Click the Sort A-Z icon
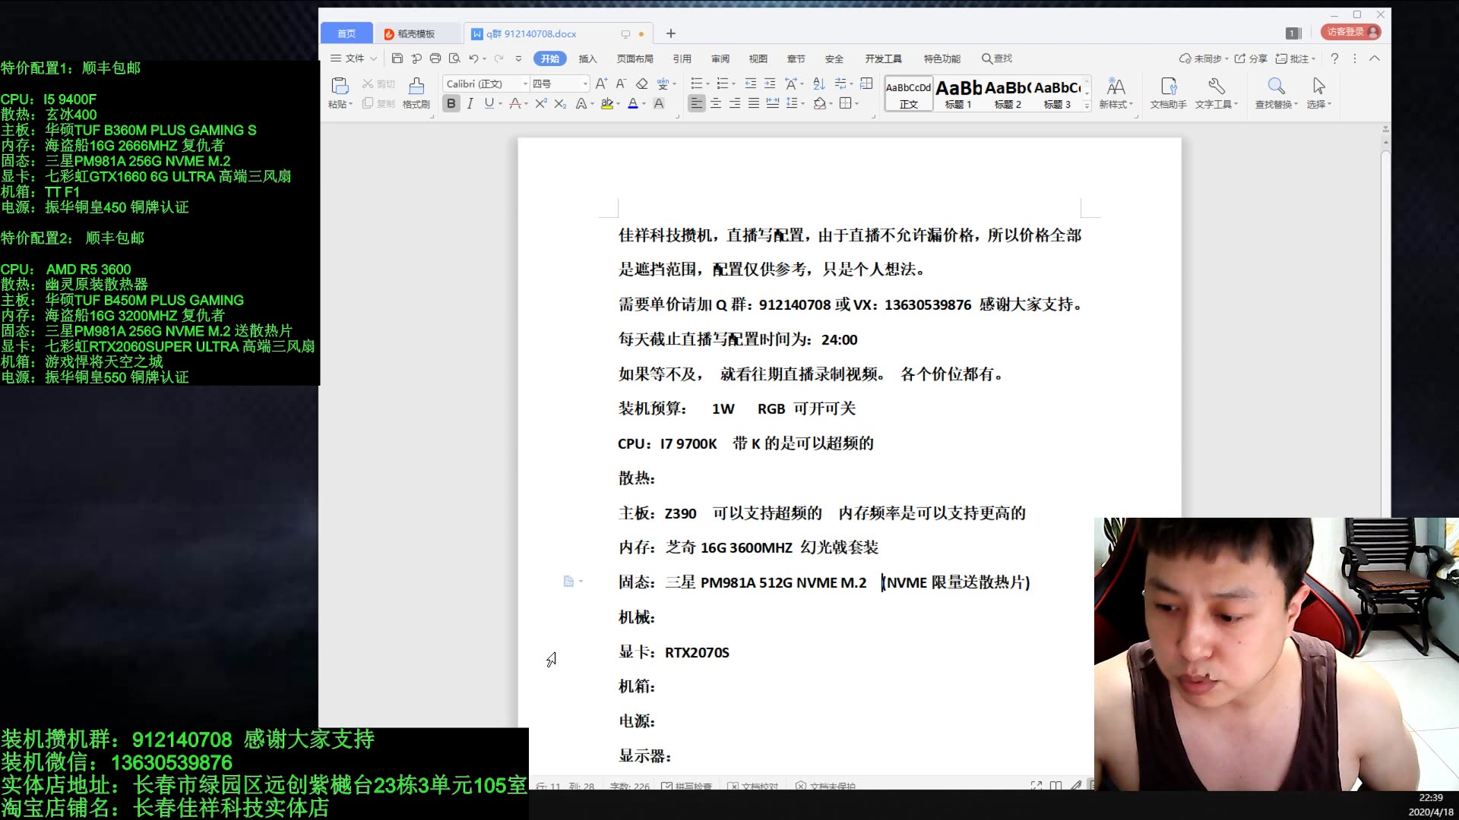1459x820 pixels. 818,84
